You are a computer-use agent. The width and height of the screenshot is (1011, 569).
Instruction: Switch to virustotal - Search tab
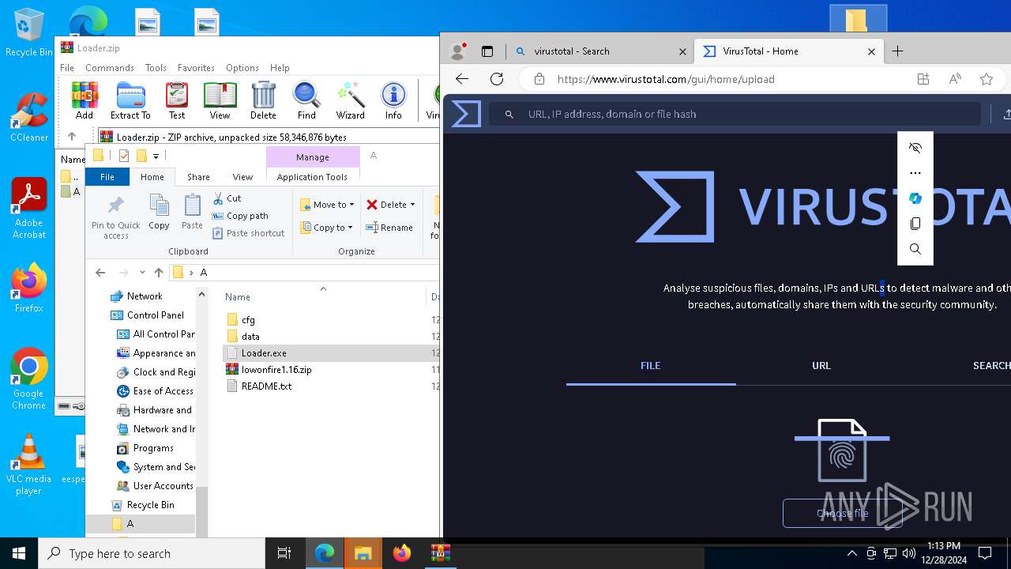(599, 51)
